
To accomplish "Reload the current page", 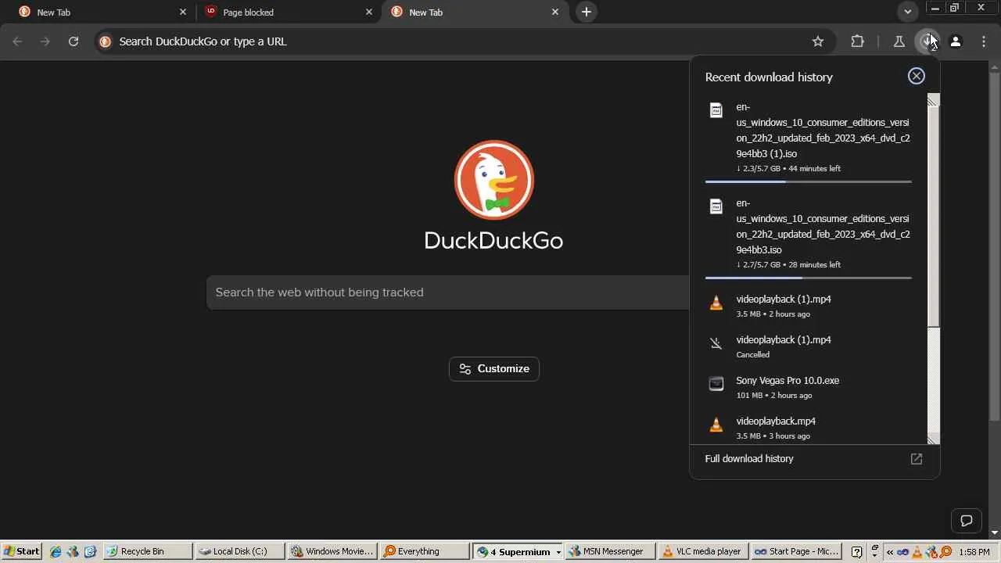I will (x=74, y=41).
